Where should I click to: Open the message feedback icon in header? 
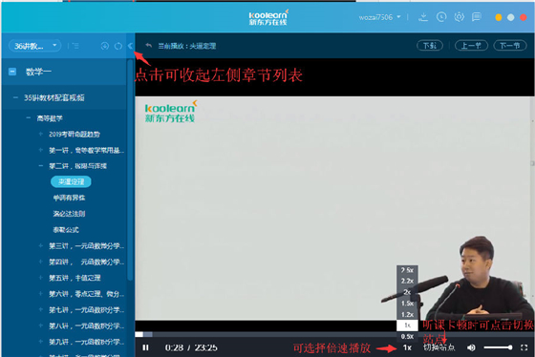click(477, 17)
